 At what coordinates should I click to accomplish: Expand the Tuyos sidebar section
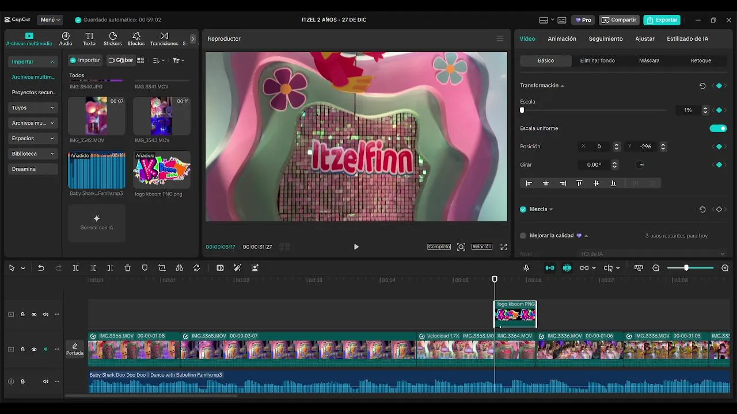(x=33, y=108)
